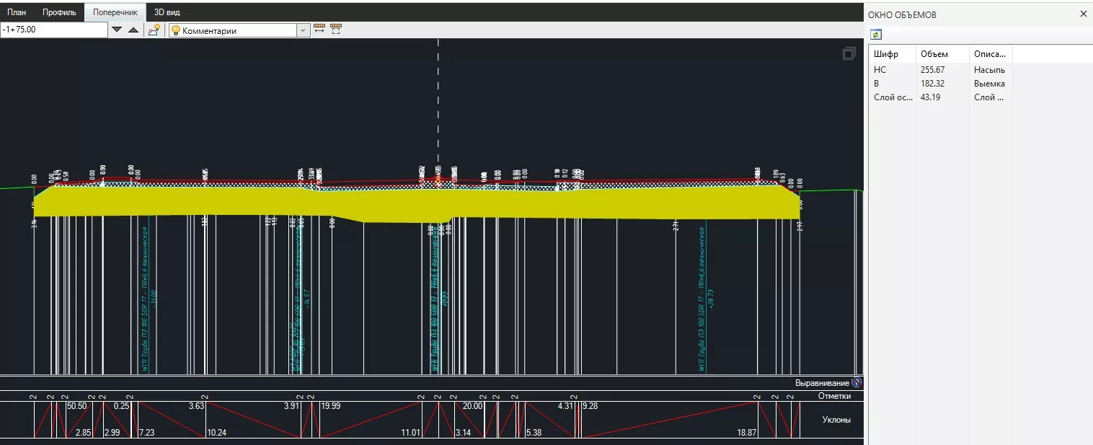Refresh volumes with green arrows icon
The height and width of the screenshot is (445, 1093).
(x=876, y=34)
